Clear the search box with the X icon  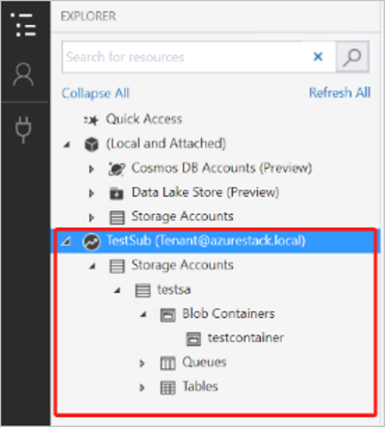pyautogui.click(x=318, y=57)
